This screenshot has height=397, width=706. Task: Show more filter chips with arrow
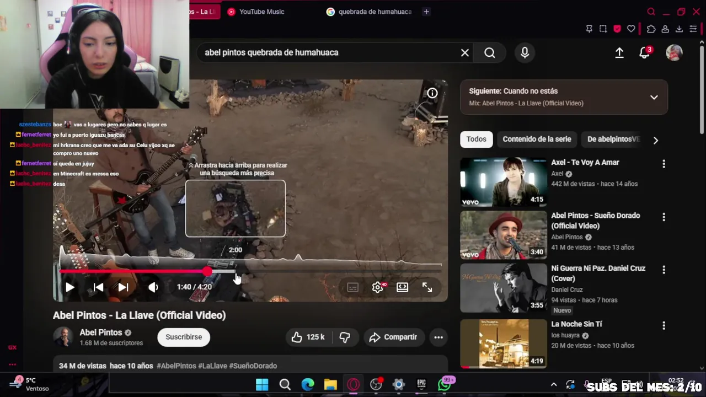click(655, 140)
